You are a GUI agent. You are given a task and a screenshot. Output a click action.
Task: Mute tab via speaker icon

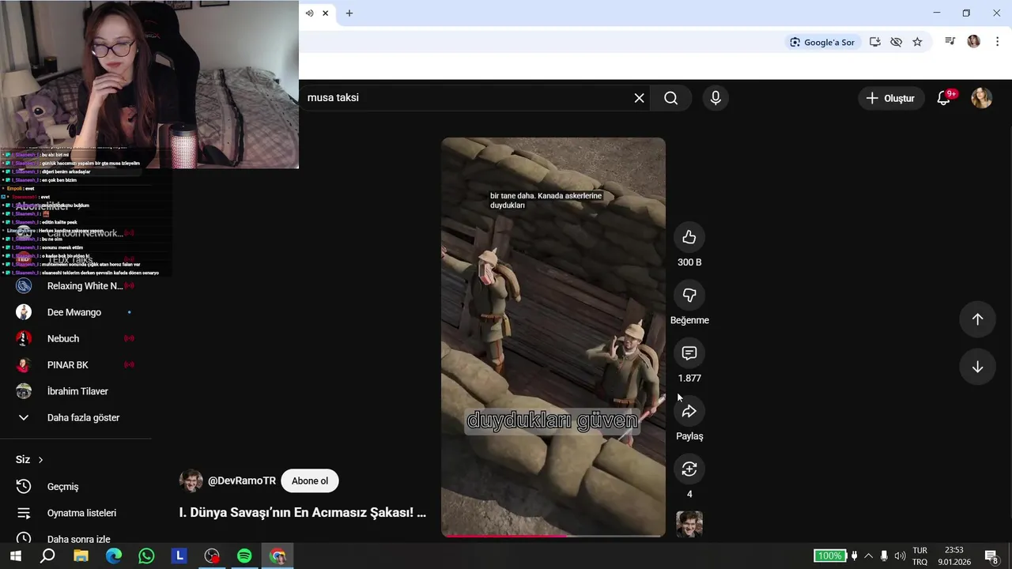[x=309, y=13]
